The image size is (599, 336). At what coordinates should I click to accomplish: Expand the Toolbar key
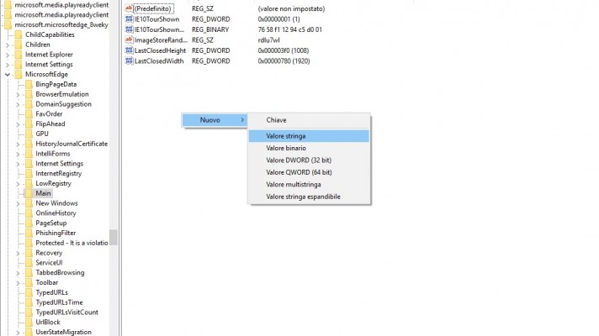tap(18, 282)
